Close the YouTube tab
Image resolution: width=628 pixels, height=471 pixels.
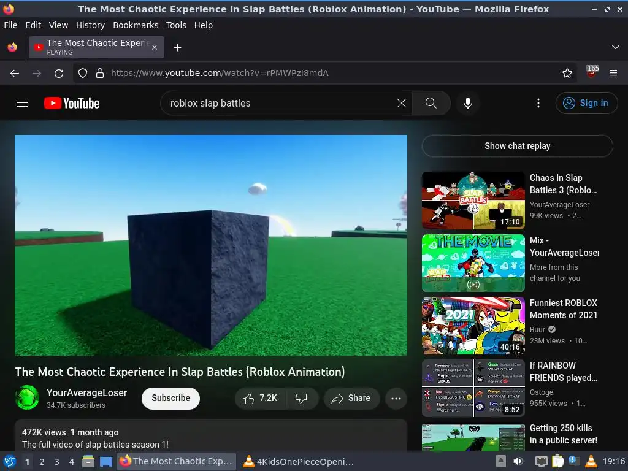click(155, 47)
